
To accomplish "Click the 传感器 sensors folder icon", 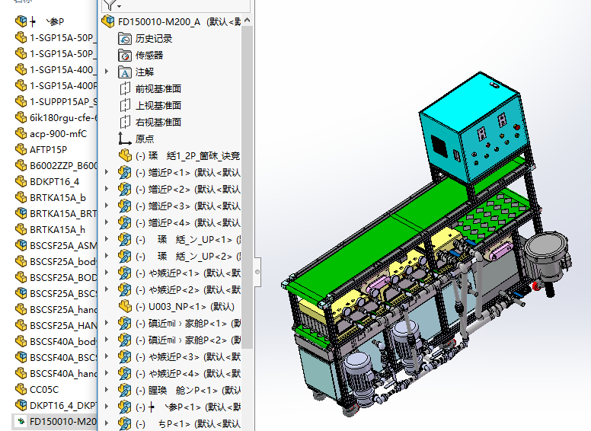I will pos(125,56).
